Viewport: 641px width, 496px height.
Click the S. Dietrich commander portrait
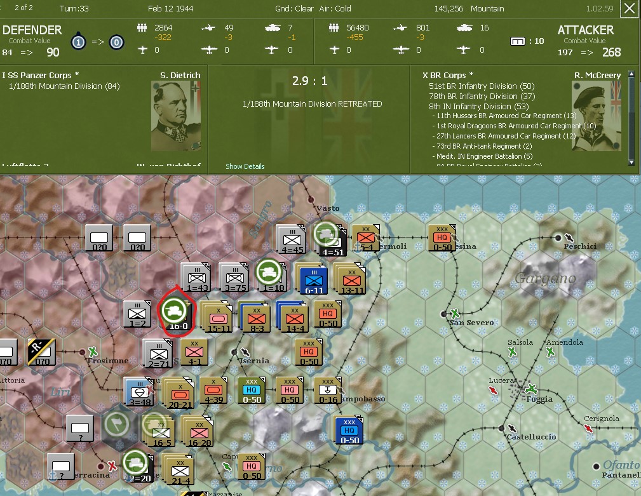tap(176, 116)
